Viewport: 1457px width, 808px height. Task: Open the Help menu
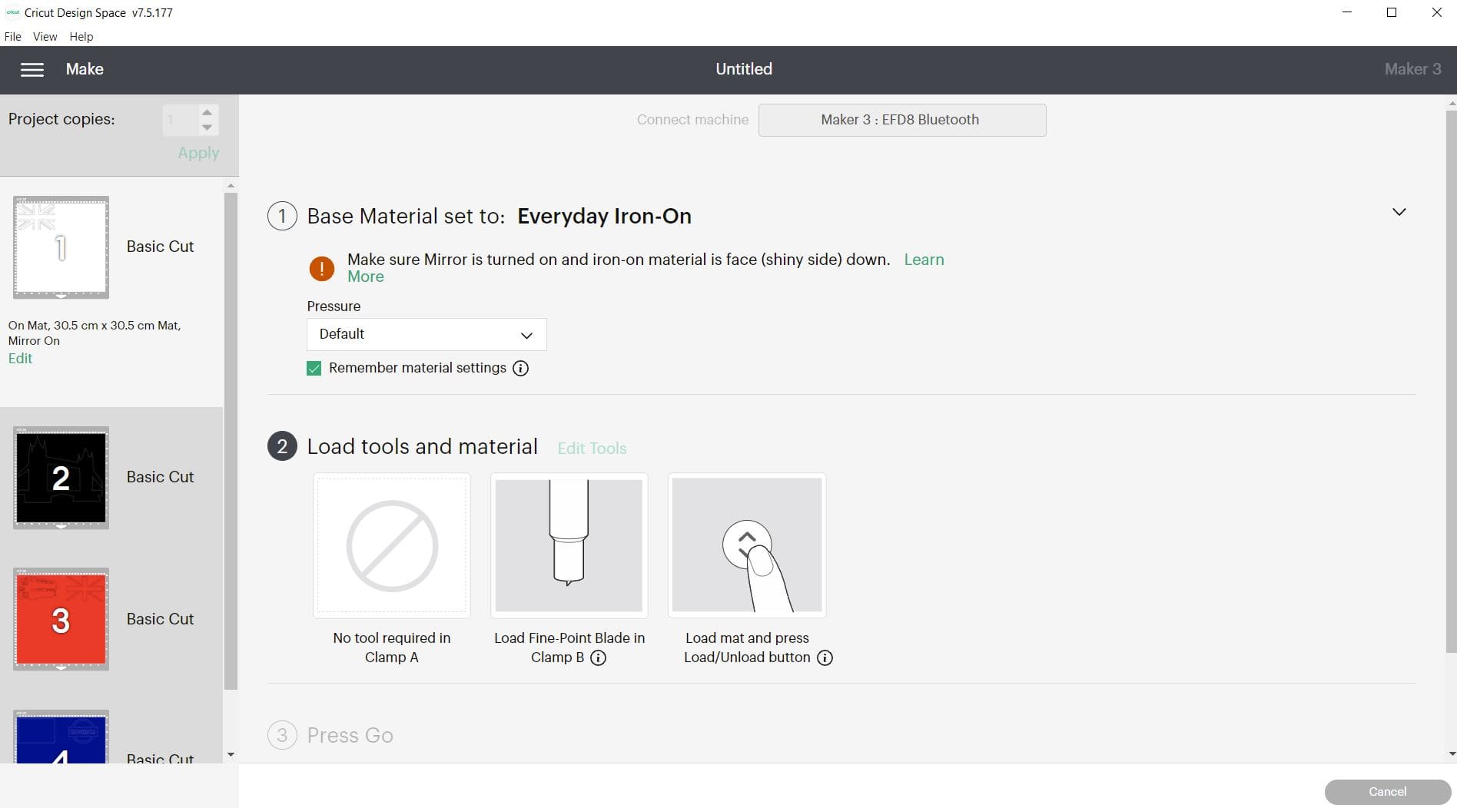81,36
